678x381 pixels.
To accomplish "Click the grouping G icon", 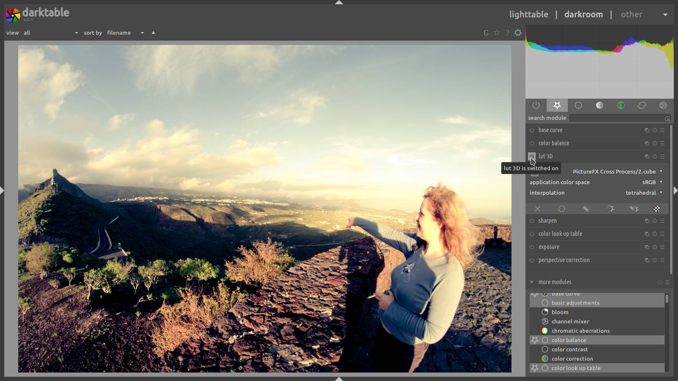I will coord(486,33).
